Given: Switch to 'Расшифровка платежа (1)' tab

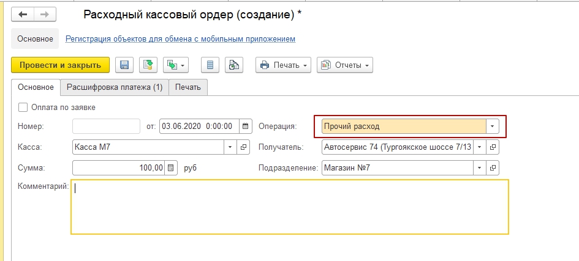Looking at the screenshot, I should point(115,87).
